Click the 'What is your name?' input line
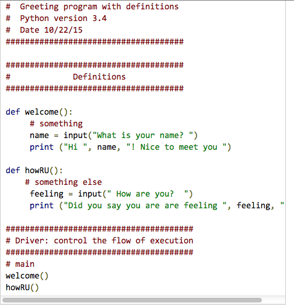 click(x=114, y=135)
